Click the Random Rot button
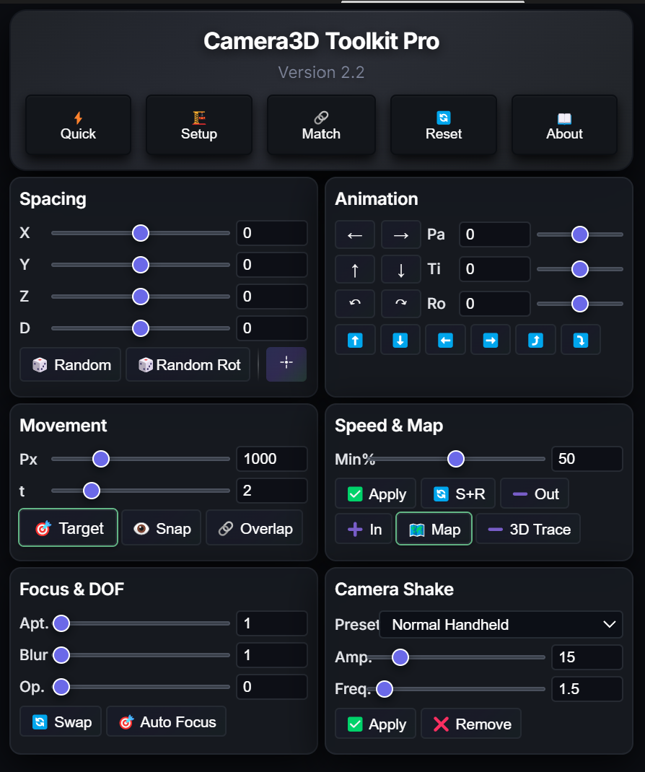 (x=188, y=364)
